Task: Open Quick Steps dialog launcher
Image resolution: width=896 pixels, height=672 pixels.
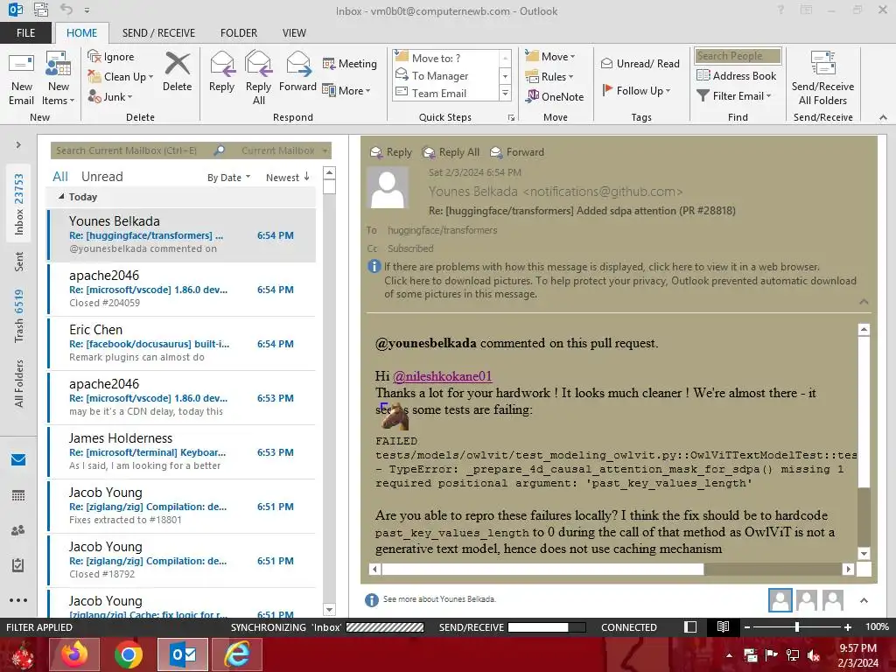Action: click(x=511, y=118)
